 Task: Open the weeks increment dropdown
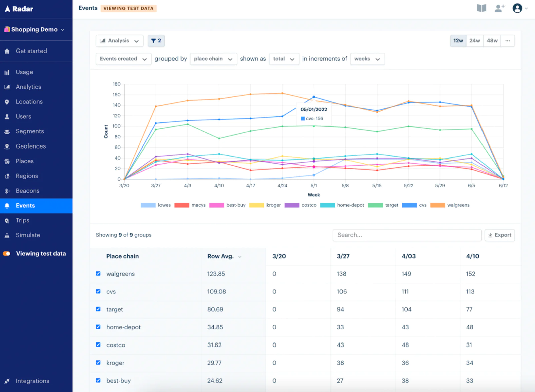pos(367,59)
